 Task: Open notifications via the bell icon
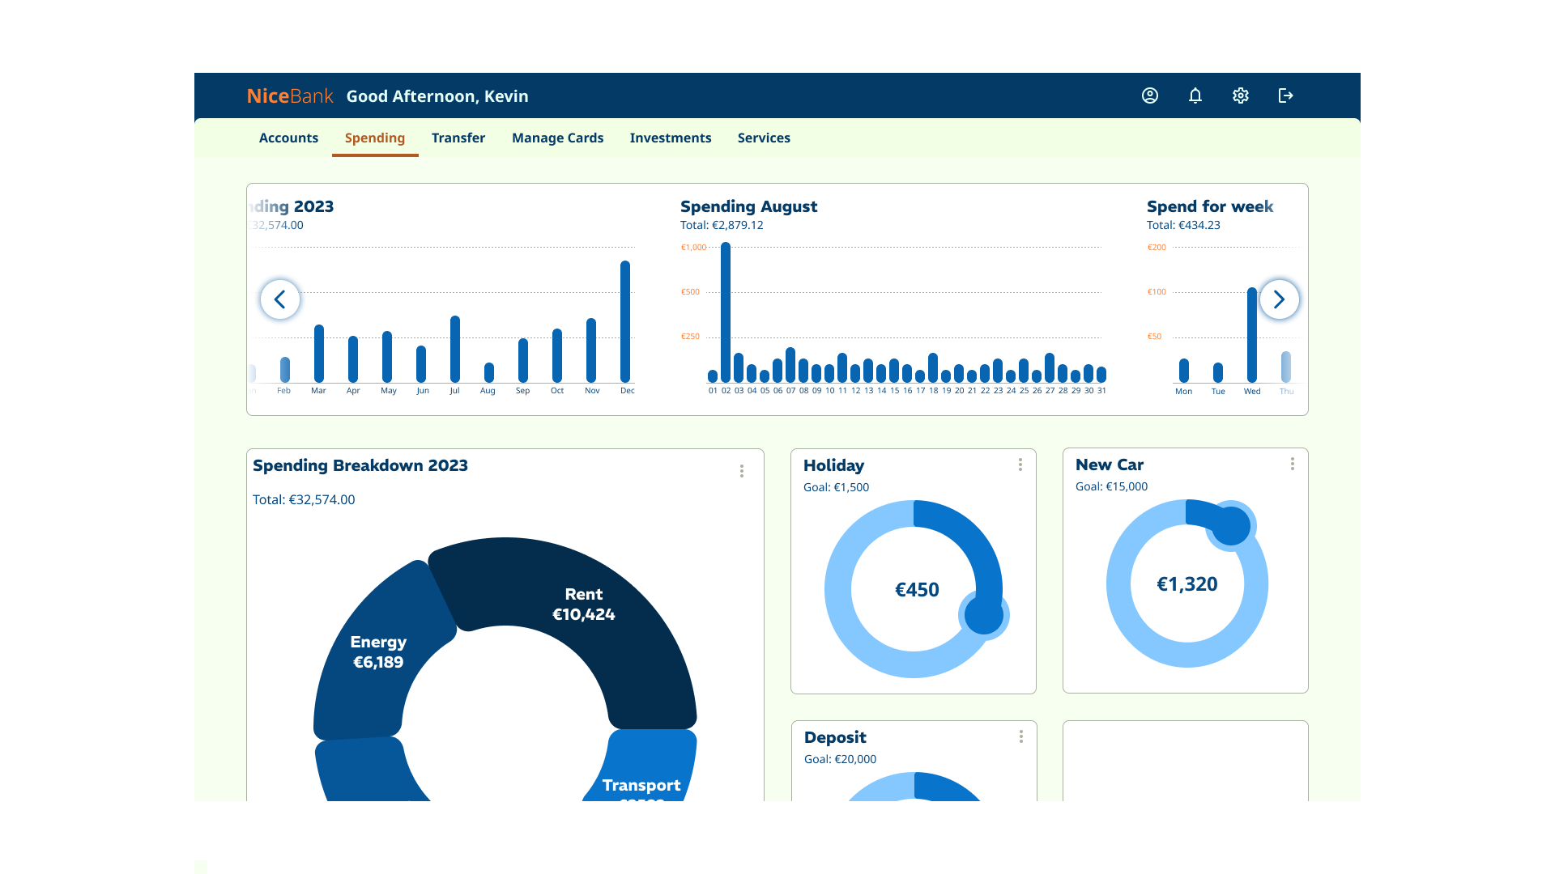pyautogui.click(x=1195, y=95)
